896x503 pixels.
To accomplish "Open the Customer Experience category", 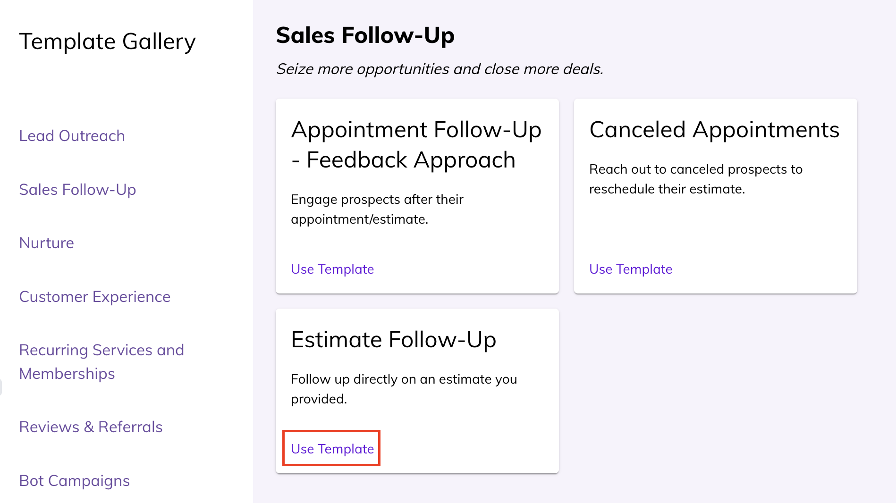I will pos(94,297).
